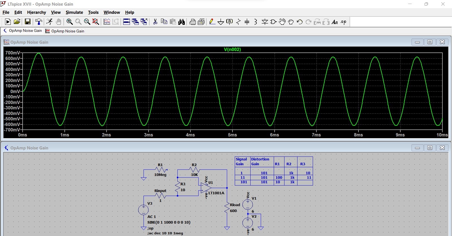The width and height of the screenshot is (452, 236).
Task: Switch to the OpAmp Noise Gain waveform tab
Action: coord(65,31)
